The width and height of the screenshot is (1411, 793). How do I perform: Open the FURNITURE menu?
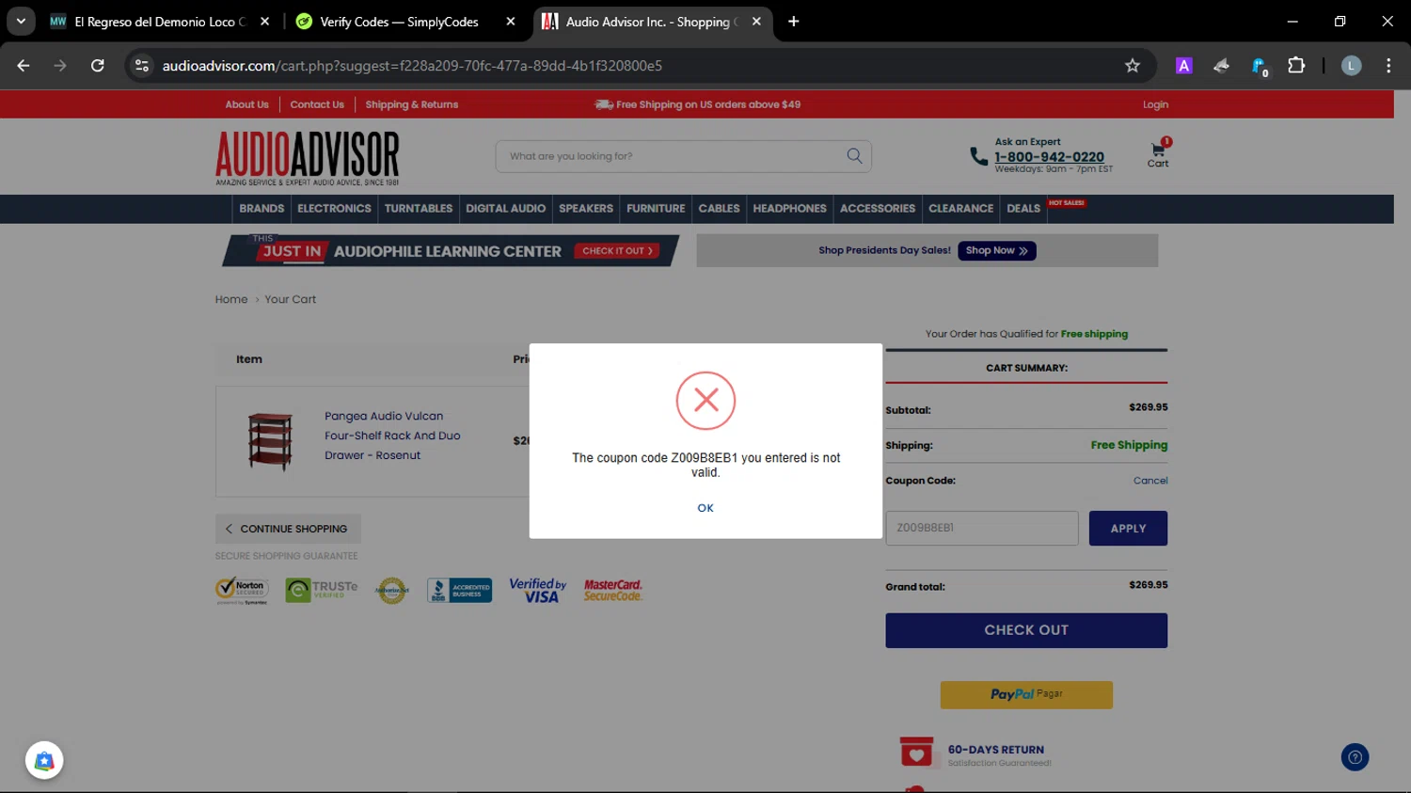point(656,209)
